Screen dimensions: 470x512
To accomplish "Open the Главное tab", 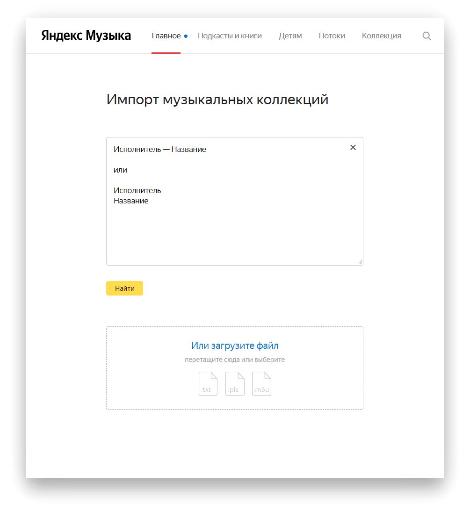I will pos(166,36).
